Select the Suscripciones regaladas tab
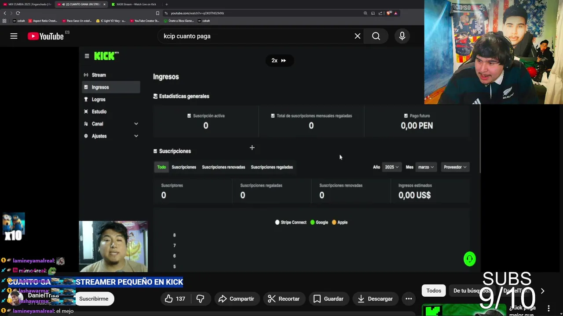Image resolution: width=563 pixels, height=316 pixels. click(272, 167)
